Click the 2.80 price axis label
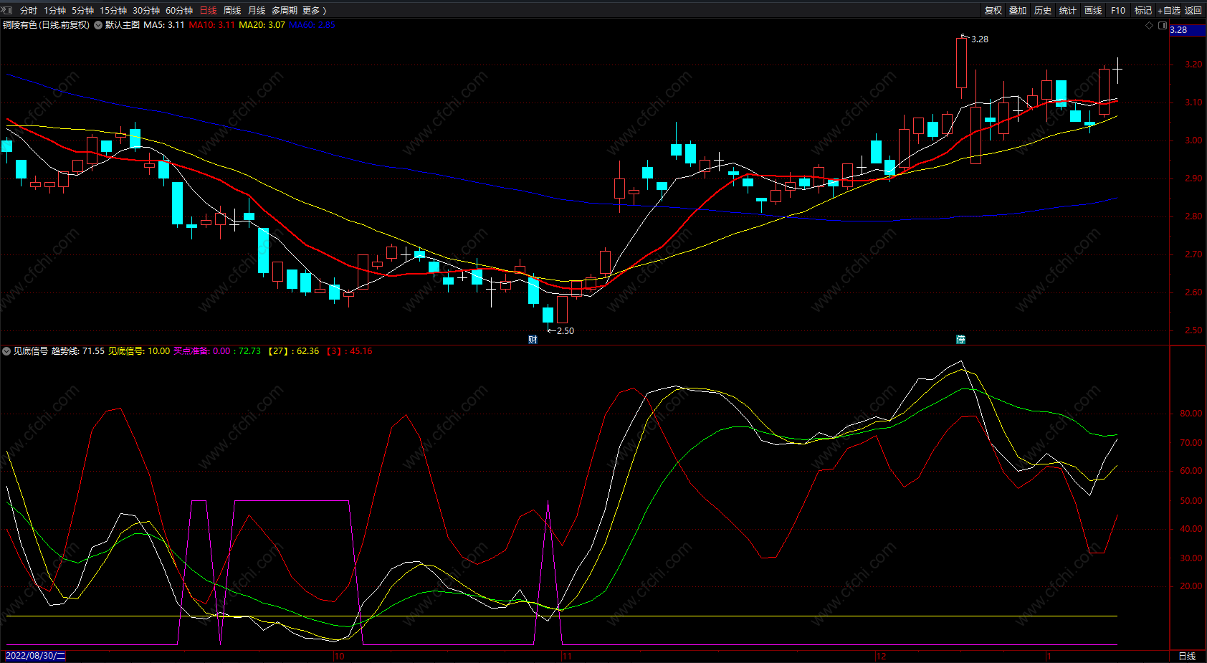 (x=1193, y=216)
